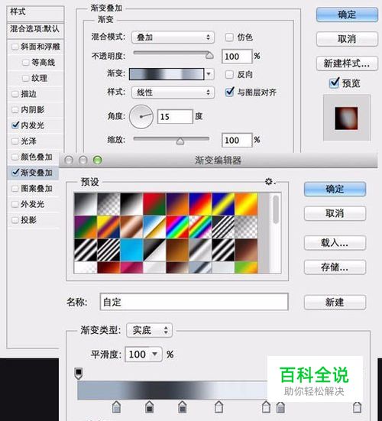Viewport: 382px width, 421px height.
Task: Select the foreground-to-transparent checkered gradient preset
Action: click(x=108, y=204)
